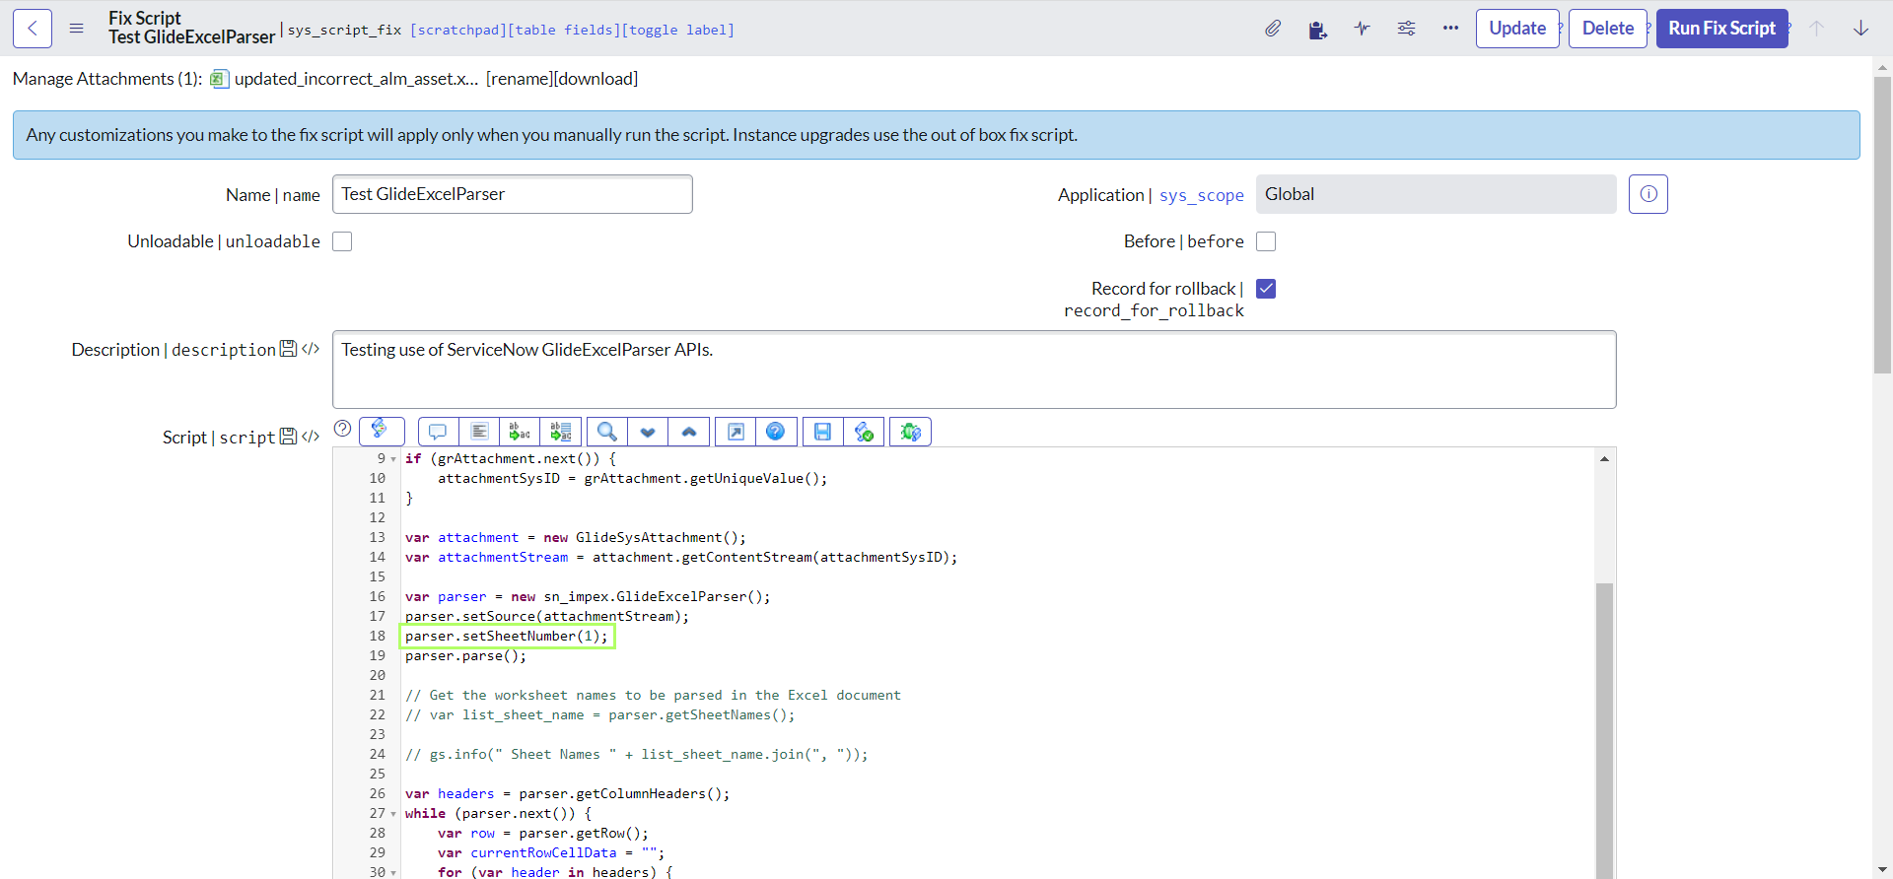
Task: Click the Global application field
Action: click(x=1437, y=194)
